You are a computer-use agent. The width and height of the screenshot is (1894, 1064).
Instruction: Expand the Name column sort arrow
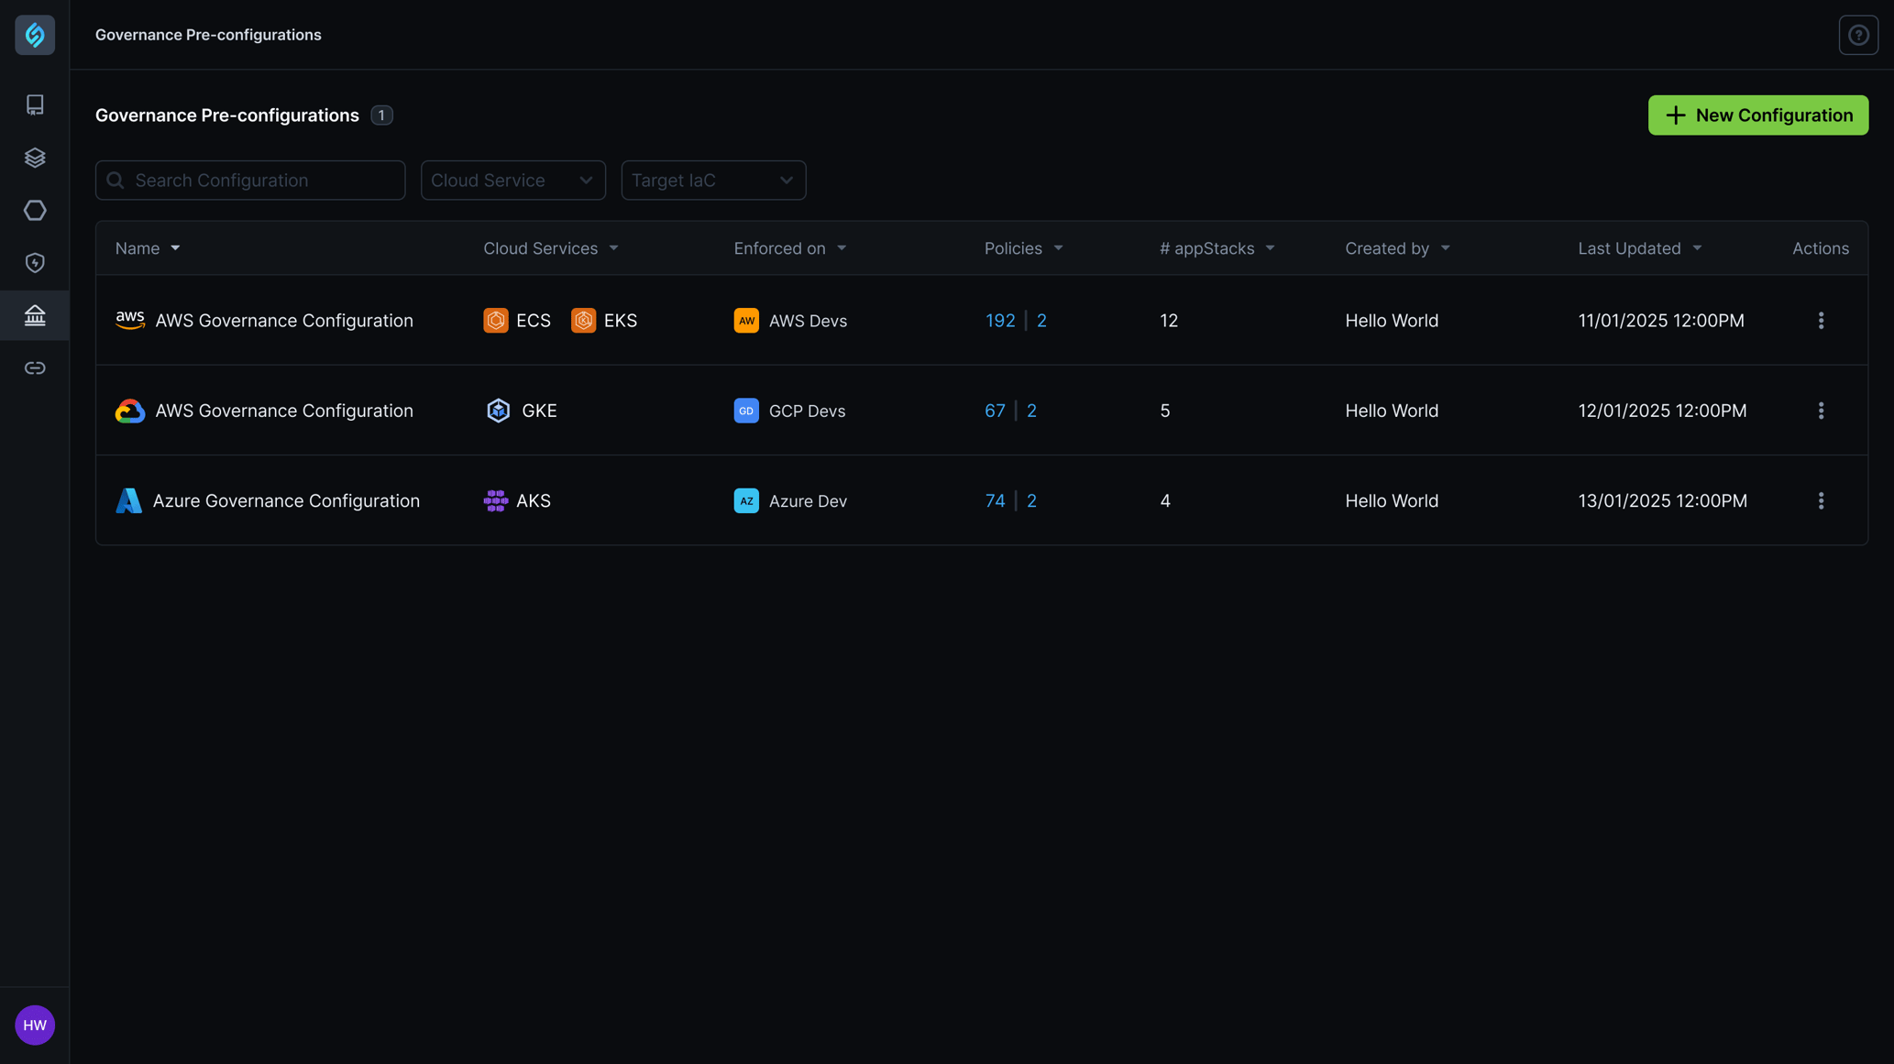pos(174,248)
